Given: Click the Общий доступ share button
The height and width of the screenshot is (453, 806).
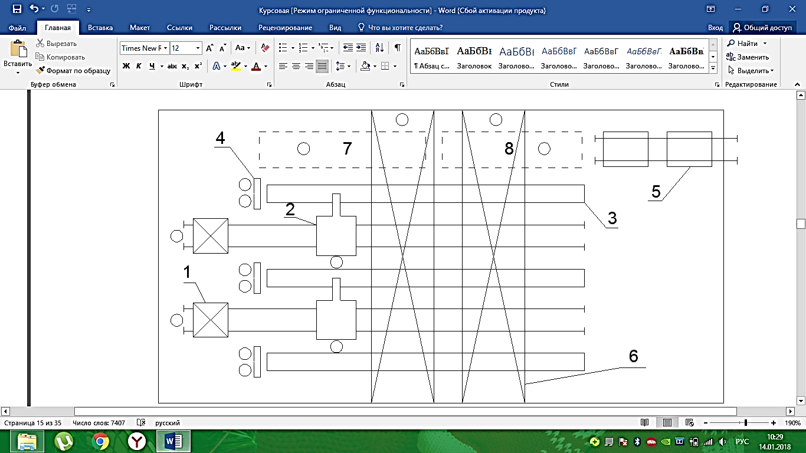Looking at the screenshot, I should coord(762,28).
